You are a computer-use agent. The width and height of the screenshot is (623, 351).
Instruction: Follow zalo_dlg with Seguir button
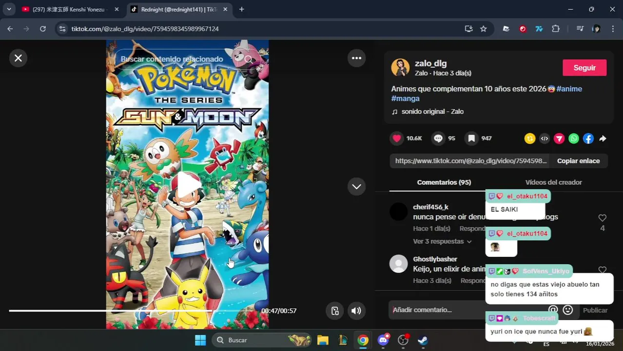[x=584, y=68]
